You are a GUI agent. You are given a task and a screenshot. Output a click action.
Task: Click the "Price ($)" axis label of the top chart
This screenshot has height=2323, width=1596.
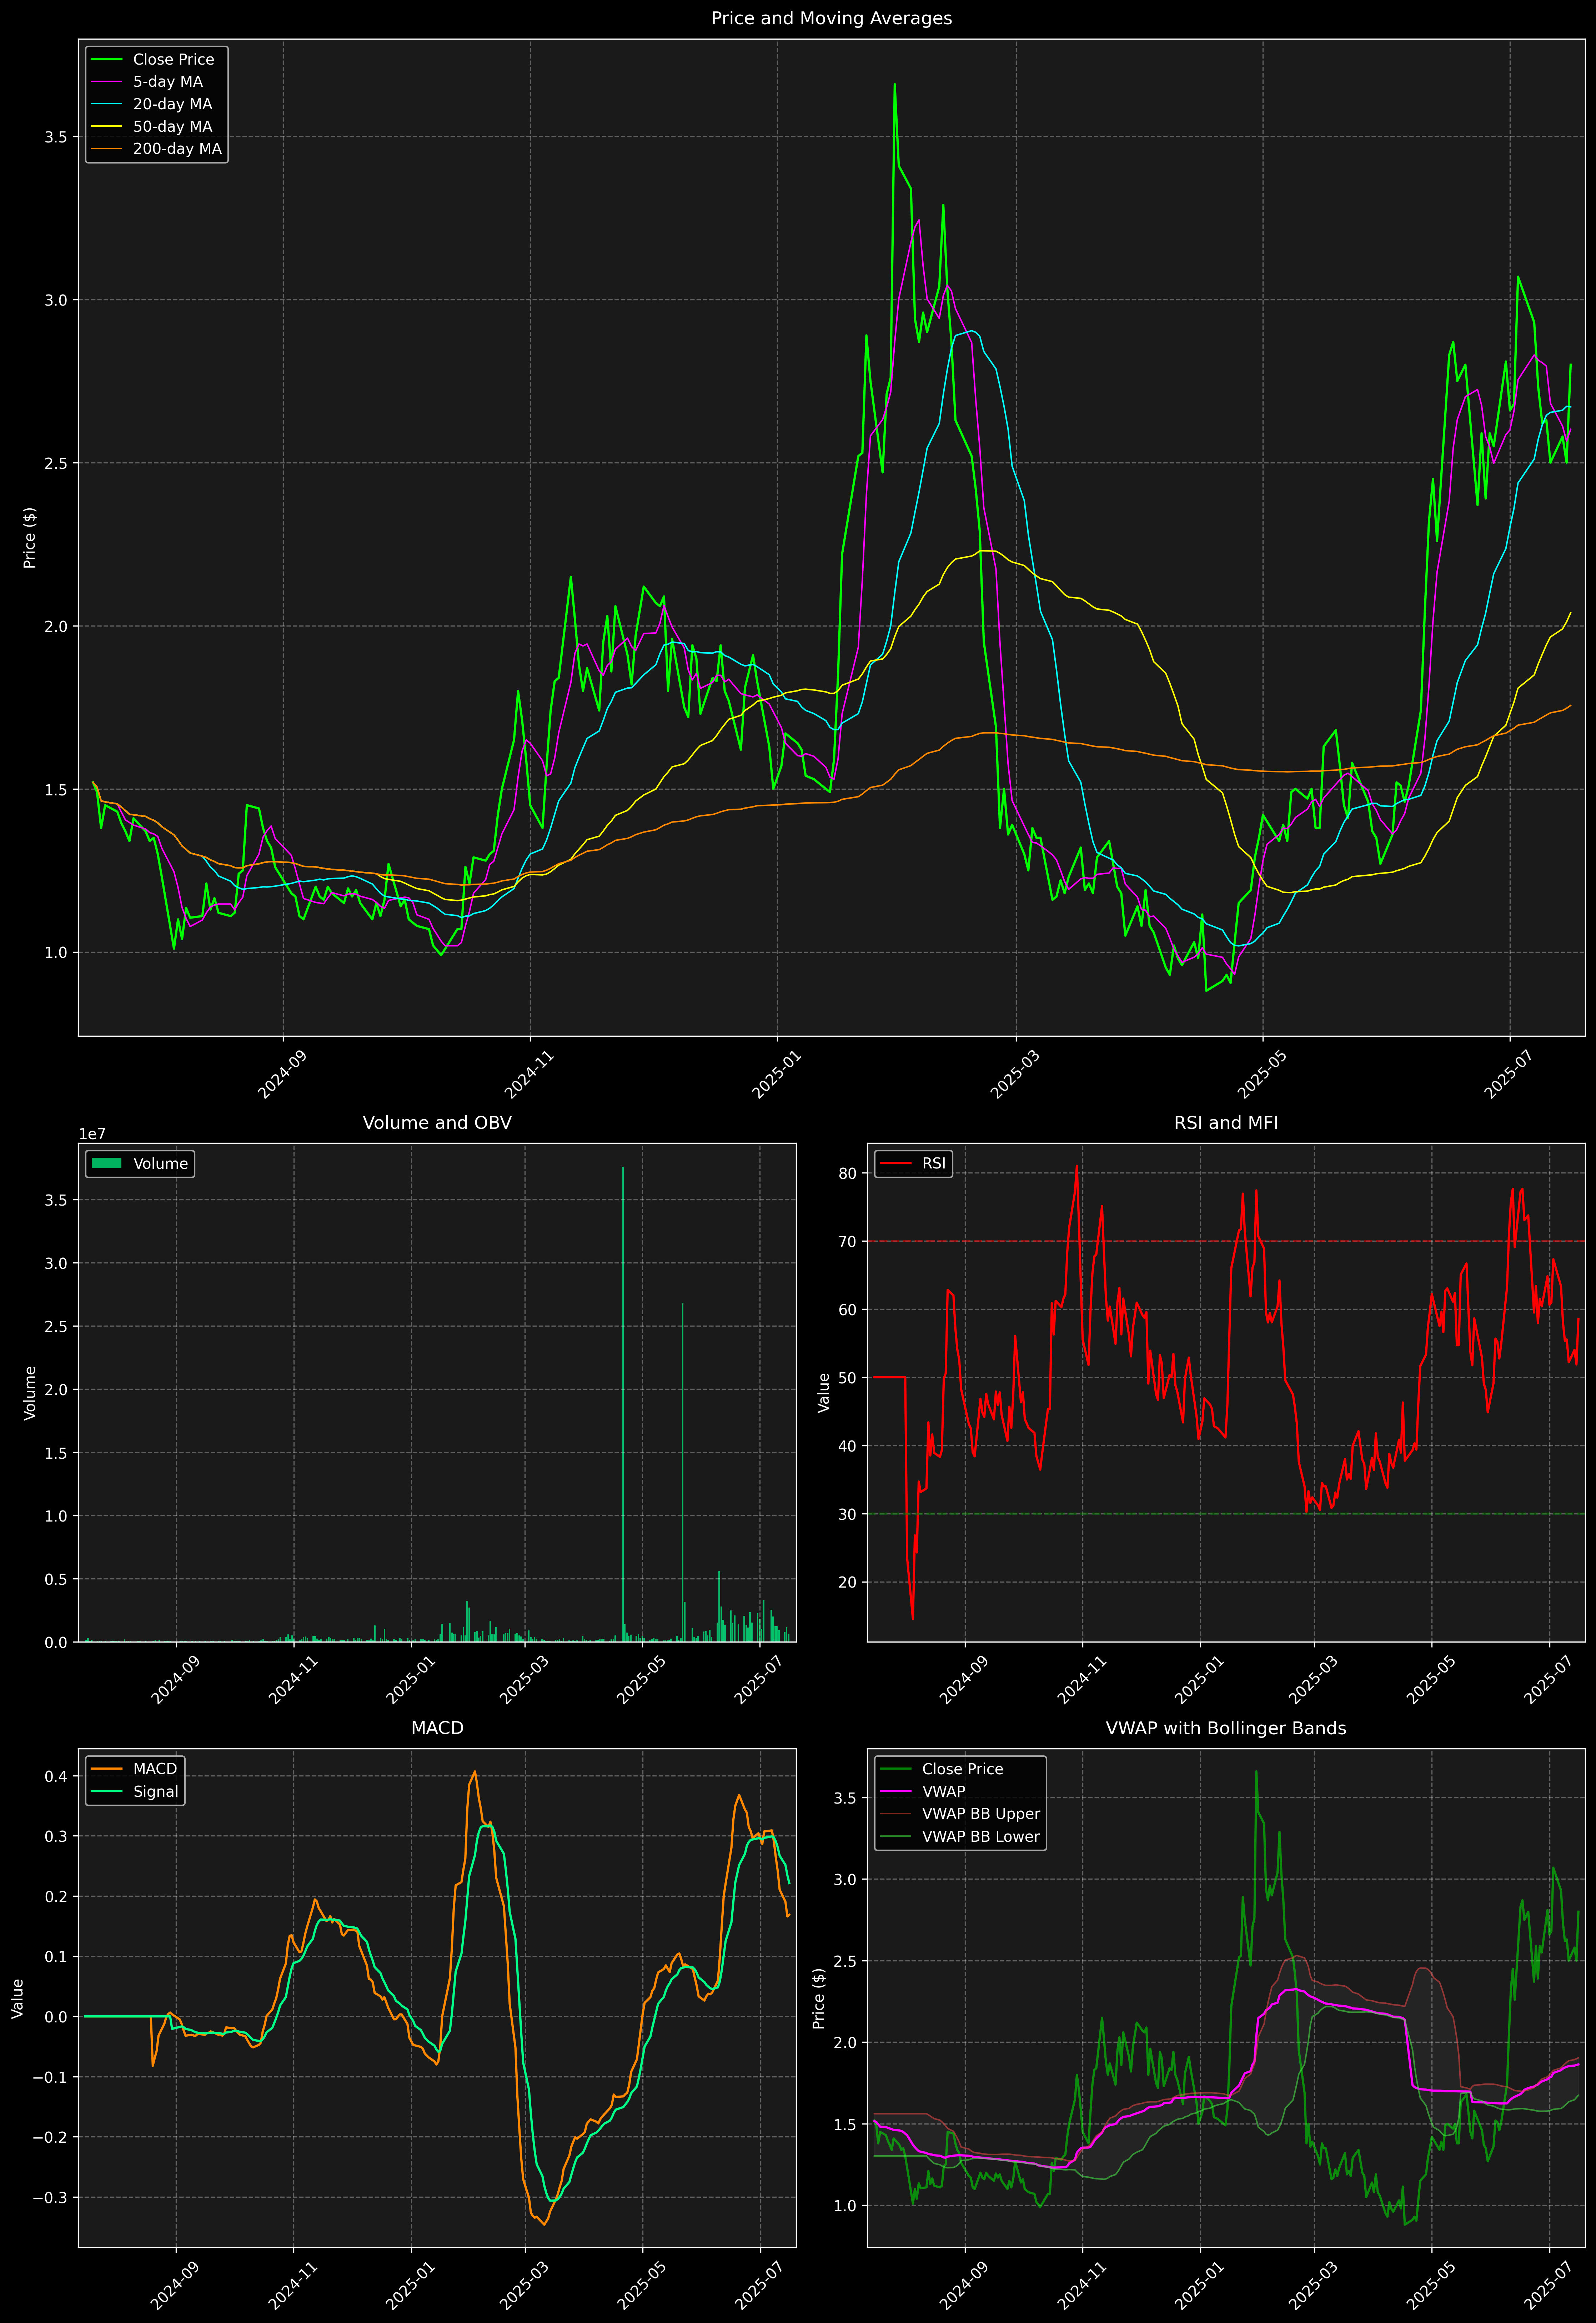30,538
